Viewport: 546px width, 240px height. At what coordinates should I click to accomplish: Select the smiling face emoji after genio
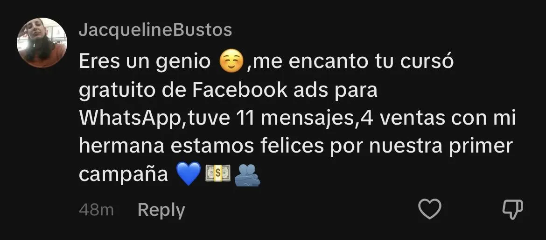click(x=231, y=62)
